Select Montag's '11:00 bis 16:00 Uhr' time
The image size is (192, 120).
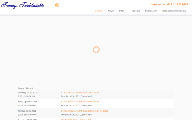(x=27, y=115)
